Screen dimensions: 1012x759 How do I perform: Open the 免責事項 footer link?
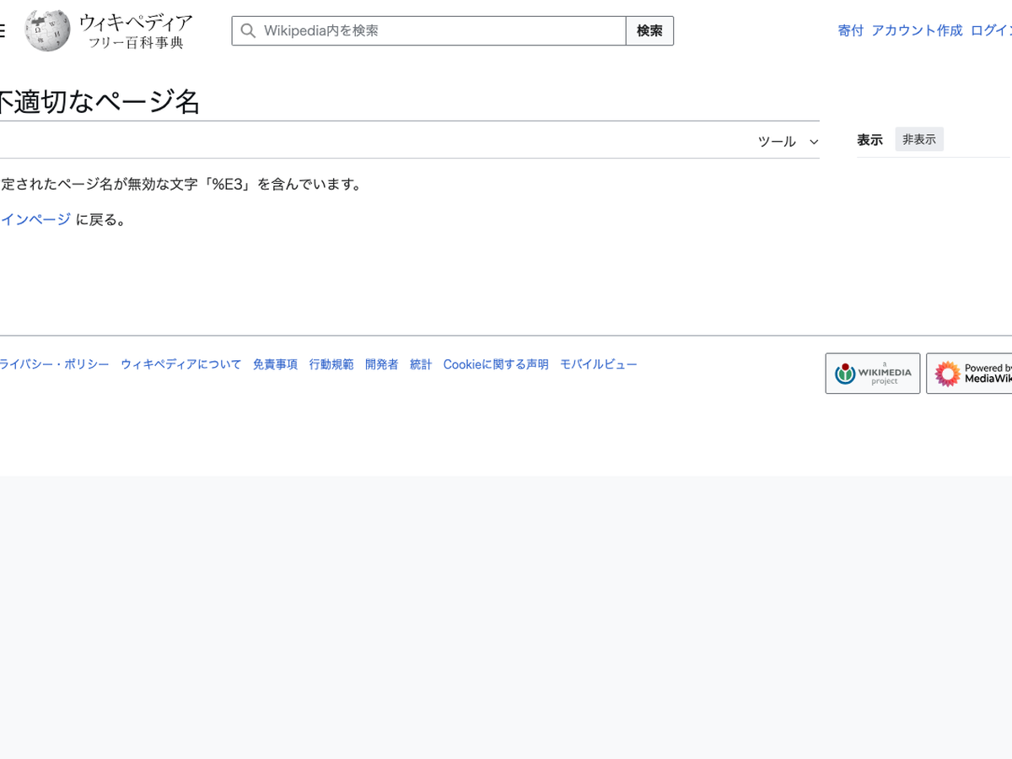pos(275,364)
